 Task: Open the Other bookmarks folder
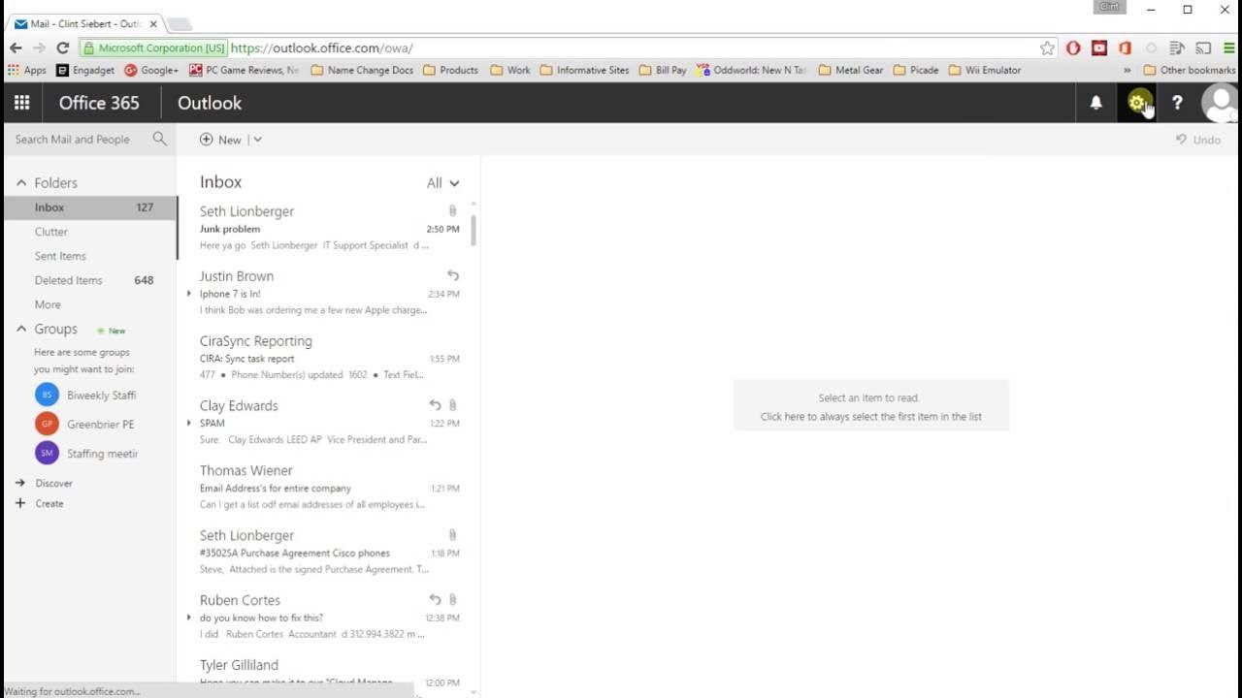pos(1190,70)
